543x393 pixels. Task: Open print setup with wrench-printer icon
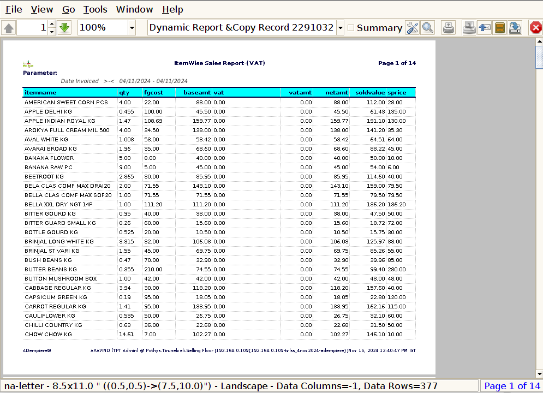pyautogui.click(x=469, y=28)
